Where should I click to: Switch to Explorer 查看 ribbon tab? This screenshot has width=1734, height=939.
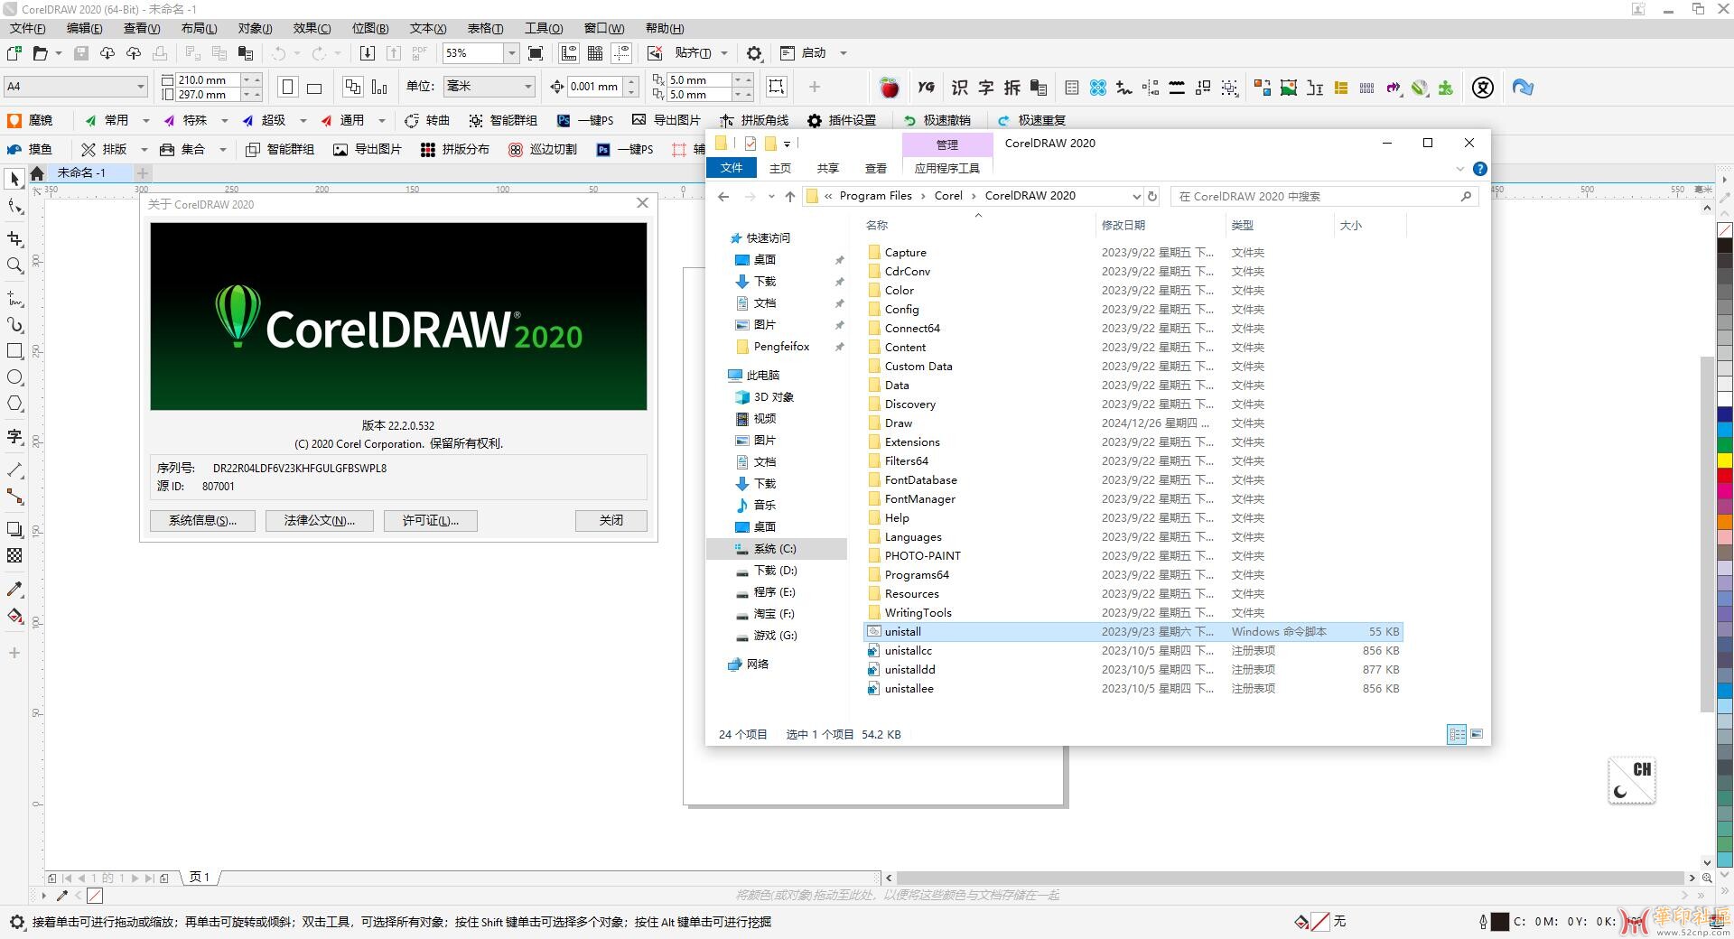875,168
